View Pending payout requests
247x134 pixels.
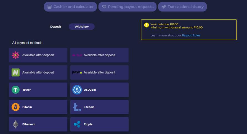point(128,7)
